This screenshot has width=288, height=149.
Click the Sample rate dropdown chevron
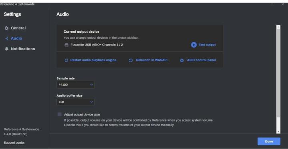pos(92,85)
